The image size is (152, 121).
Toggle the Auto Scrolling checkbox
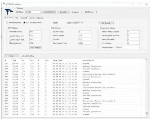click(x=23, y=56)
